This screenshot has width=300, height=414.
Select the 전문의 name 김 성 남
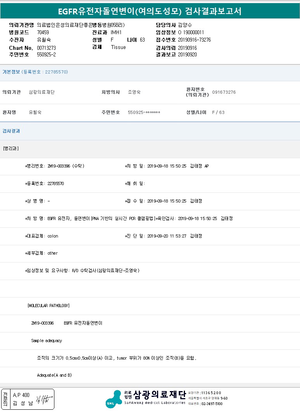(23, 403)
